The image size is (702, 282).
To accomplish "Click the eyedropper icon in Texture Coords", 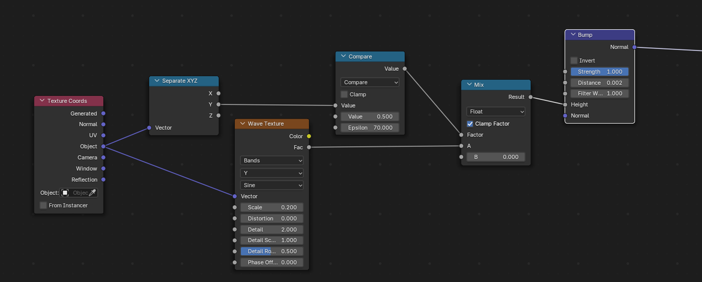I will pyautogui.click(x=93, y=193).
